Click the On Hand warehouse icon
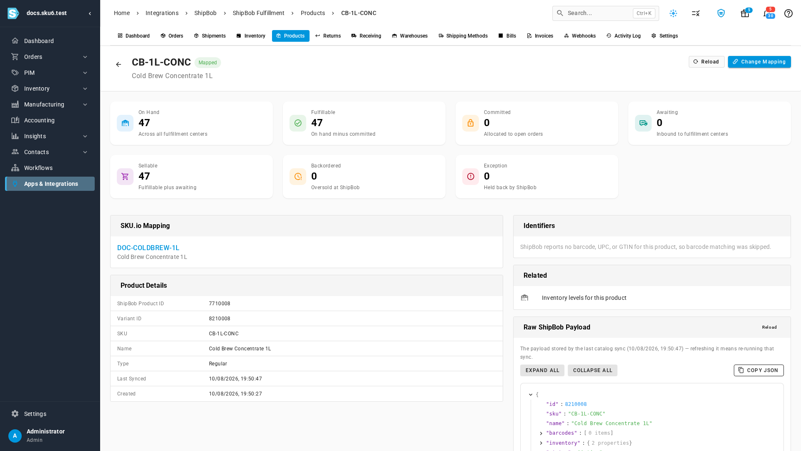Image resolution: width=801 pixels, height=451 pixels. pos(125,123)
